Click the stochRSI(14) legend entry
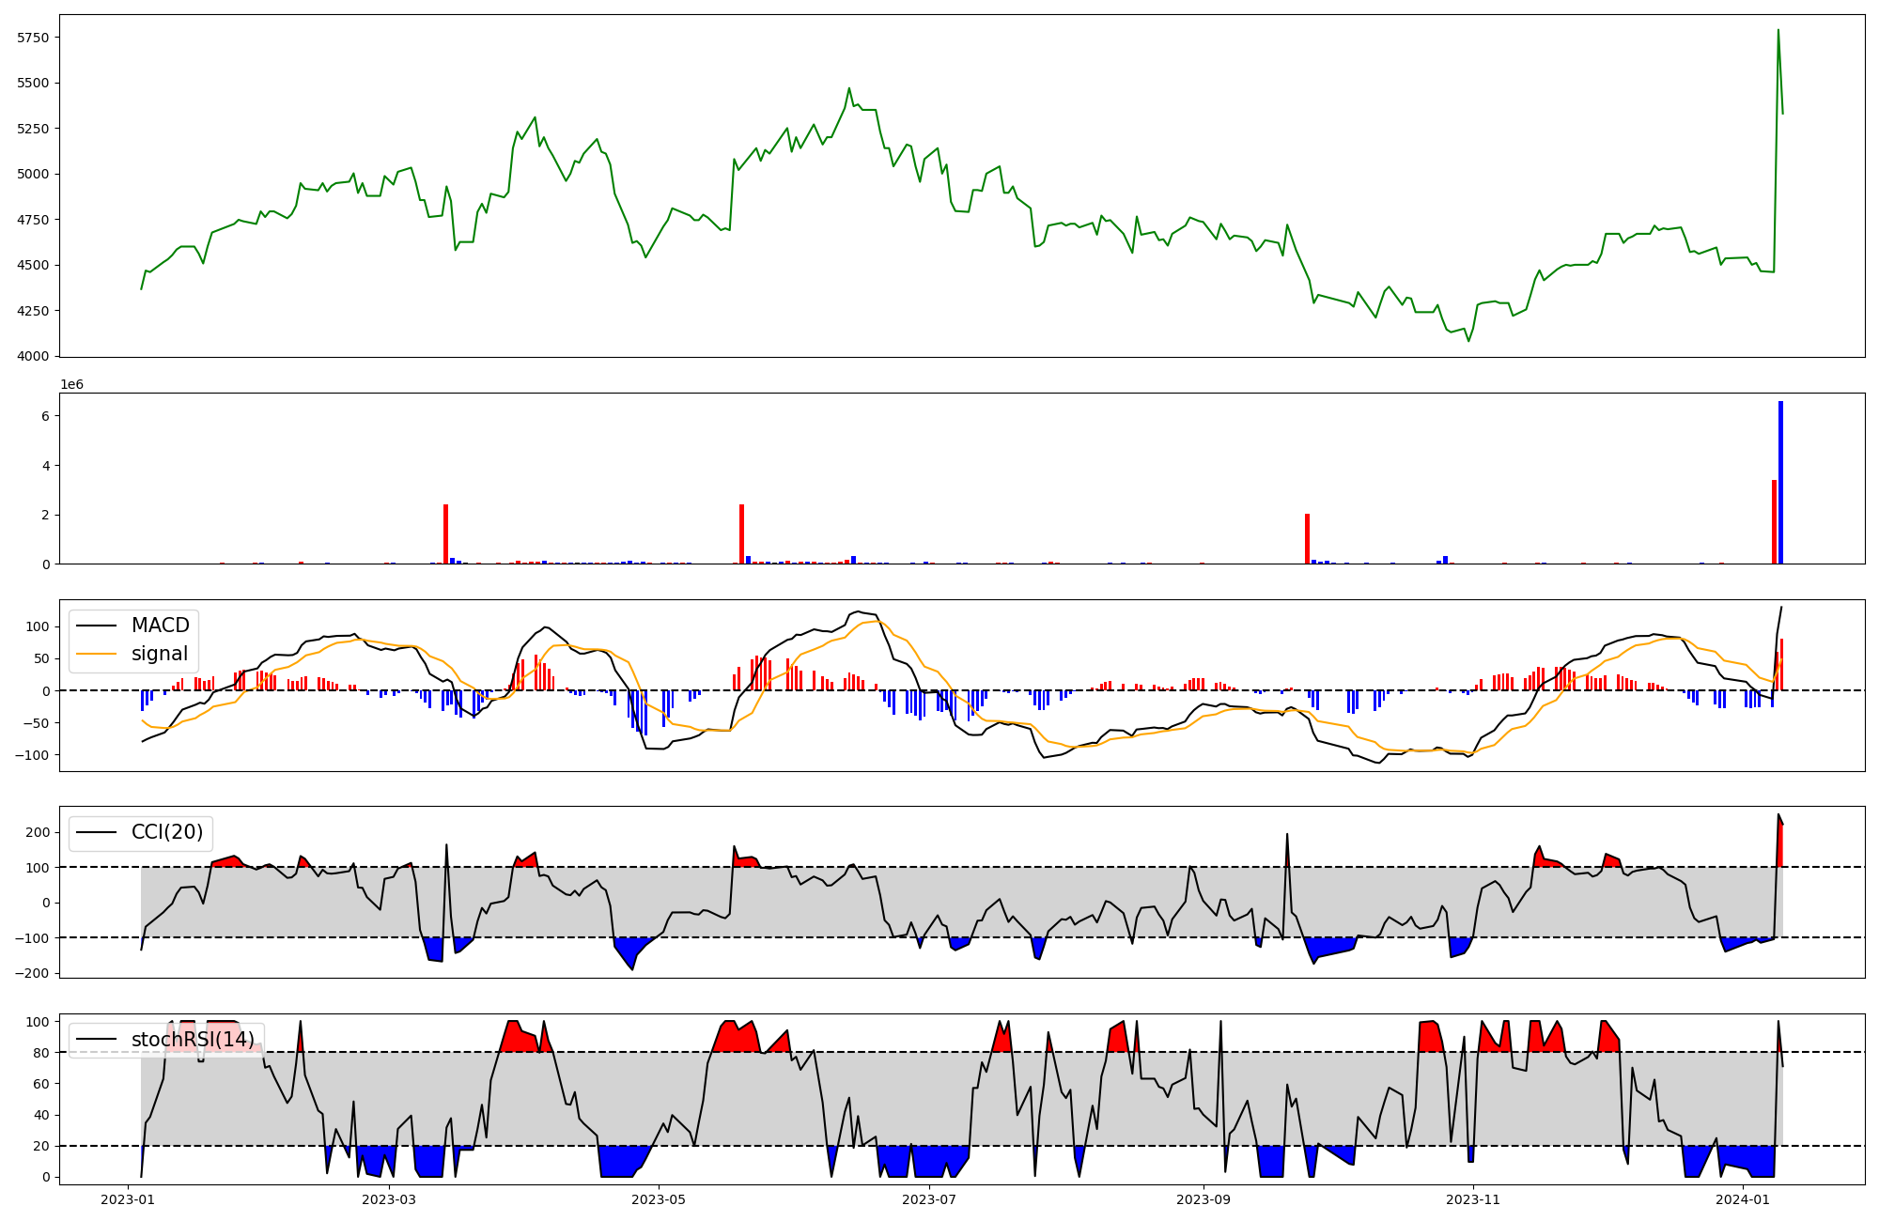This screenshot has width=1879, height=1221. point(193,1040)
